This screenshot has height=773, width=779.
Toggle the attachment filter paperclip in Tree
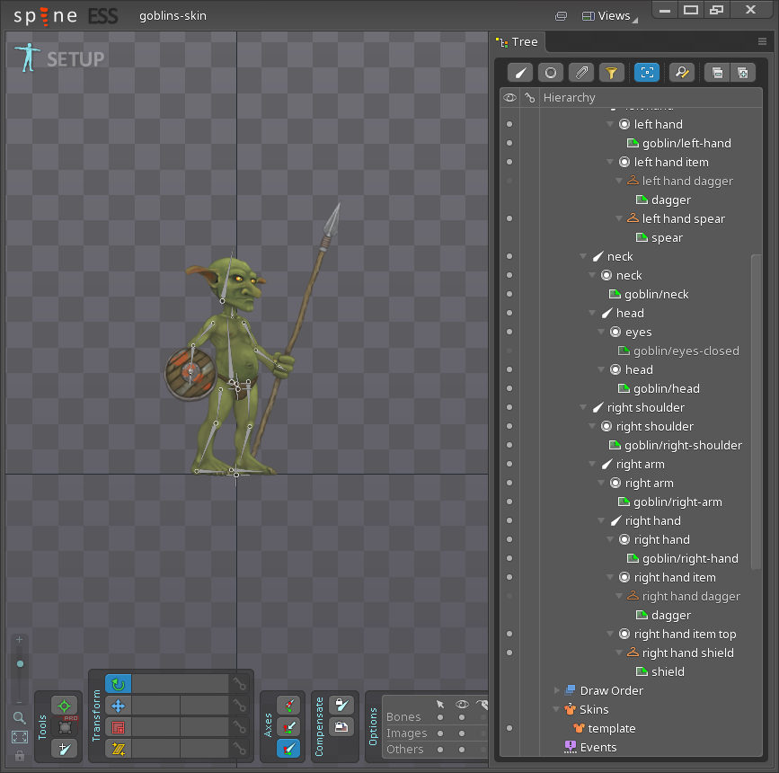[581, 73]
